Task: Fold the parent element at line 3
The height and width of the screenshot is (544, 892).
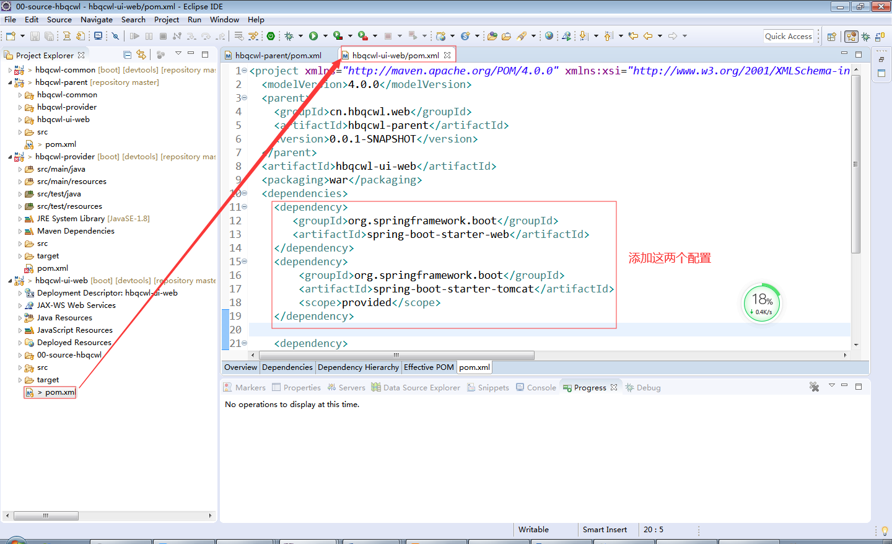Action: coord(244,98)
